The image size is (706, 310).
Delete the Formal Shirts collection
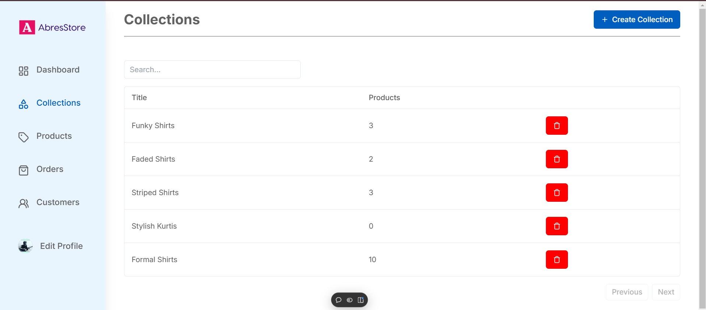click(x=557, y=260)
